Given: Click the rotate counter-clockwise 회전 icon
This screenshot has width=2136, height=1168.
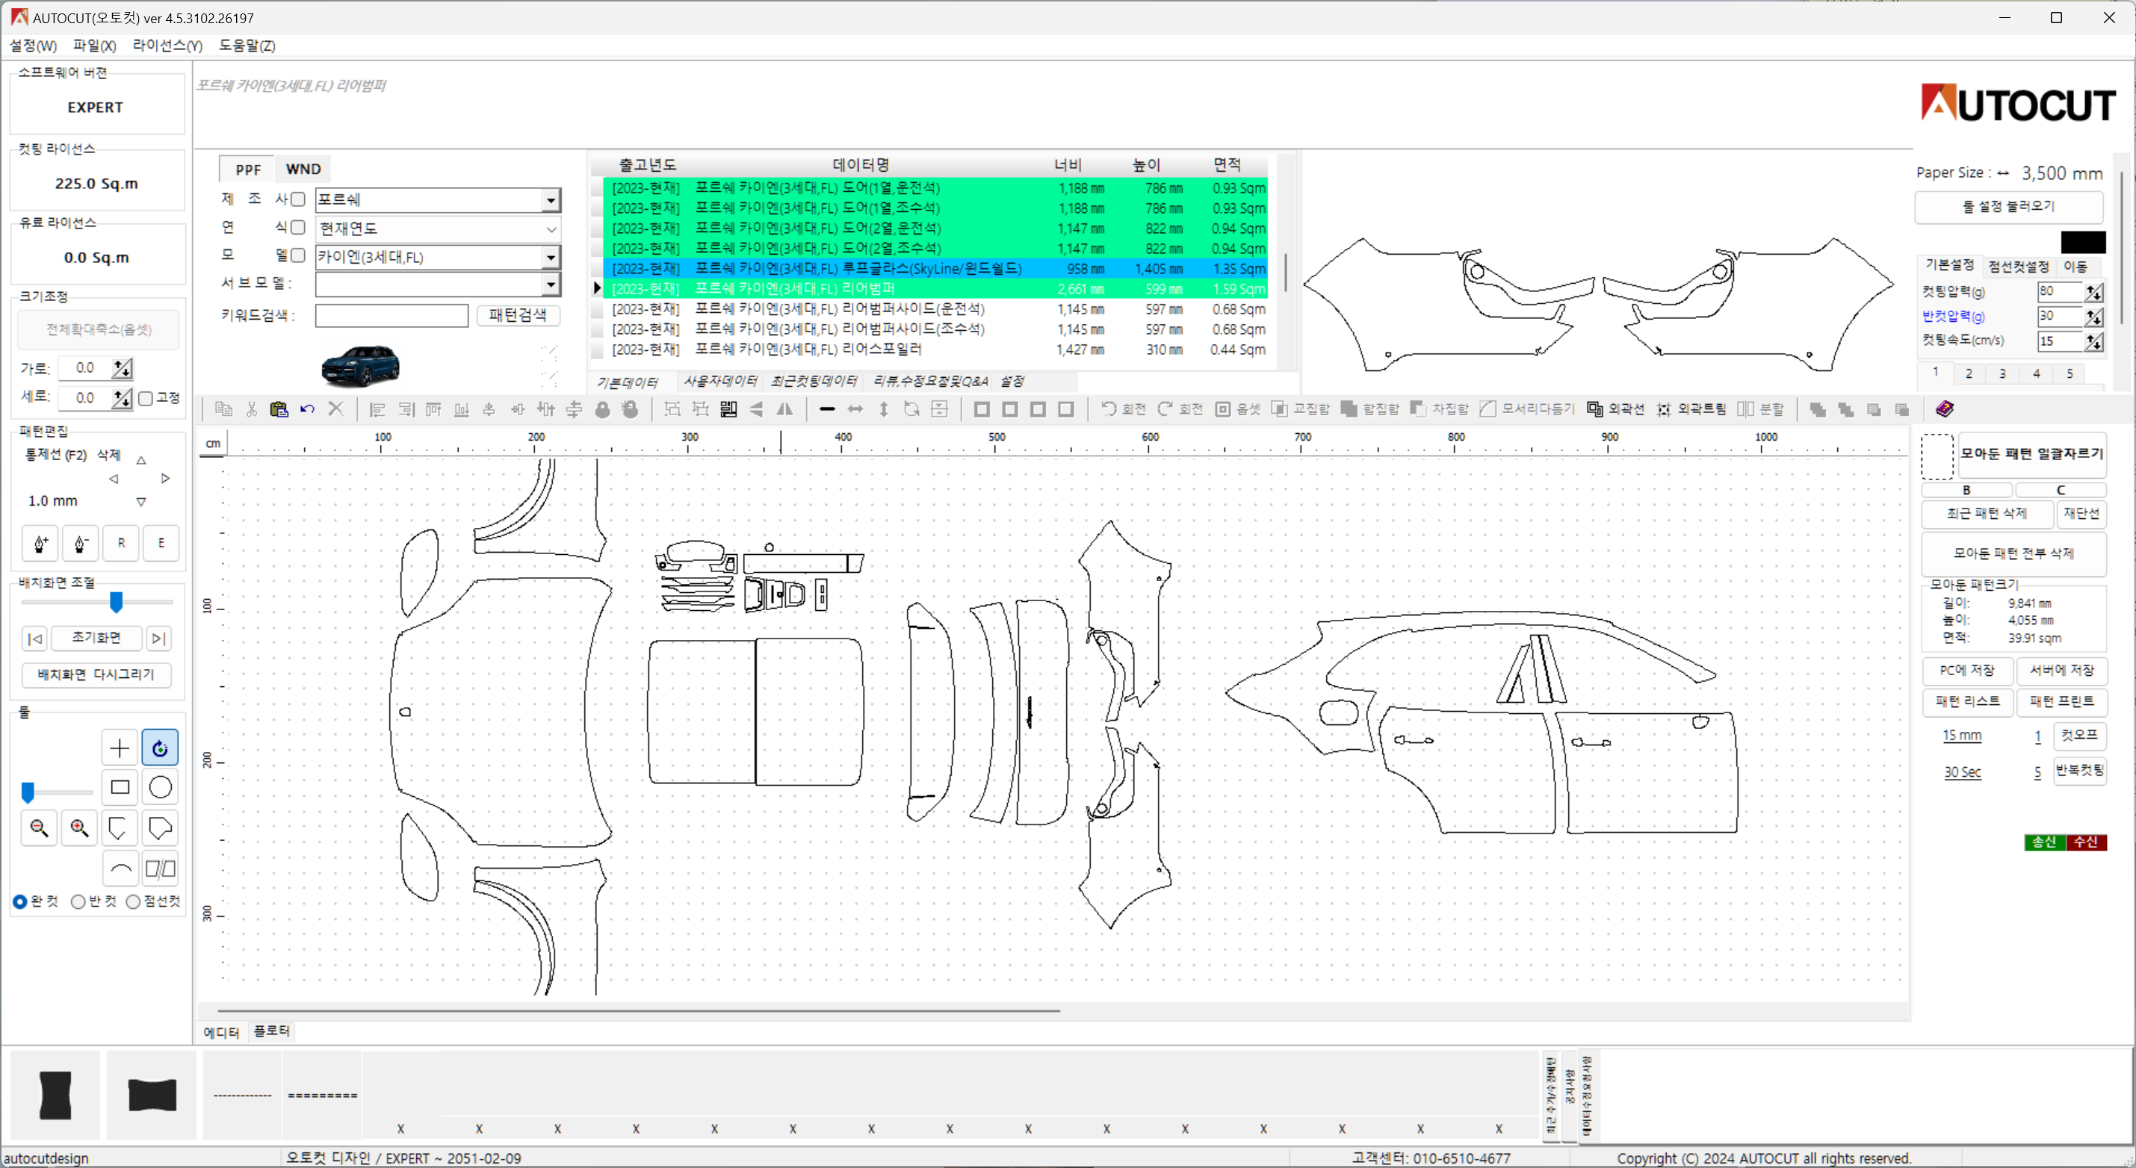Looking at the screenshot, I should point(1123,409).
